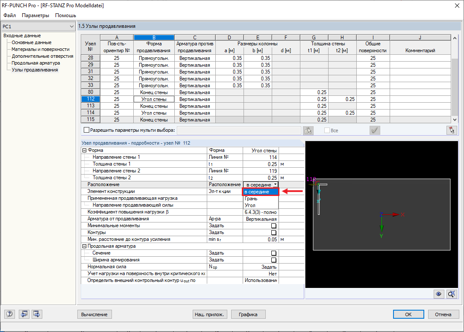Open the Помощь menu
Viewport: 464px width, 332px height.
coord(65,15)
